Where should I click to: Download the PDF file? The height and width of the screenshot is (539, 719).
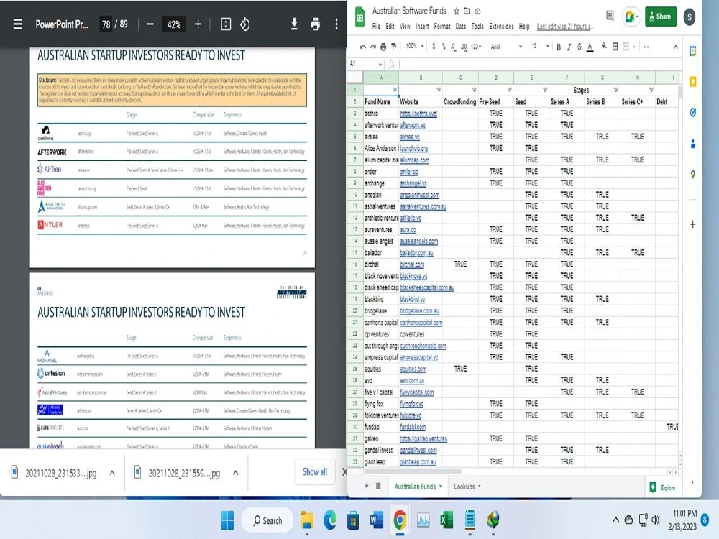coord(294,24)
